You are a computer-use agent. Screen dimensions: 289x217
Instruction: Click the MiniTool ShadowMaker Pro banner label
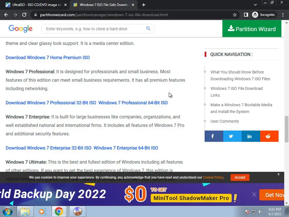[191, 198]
